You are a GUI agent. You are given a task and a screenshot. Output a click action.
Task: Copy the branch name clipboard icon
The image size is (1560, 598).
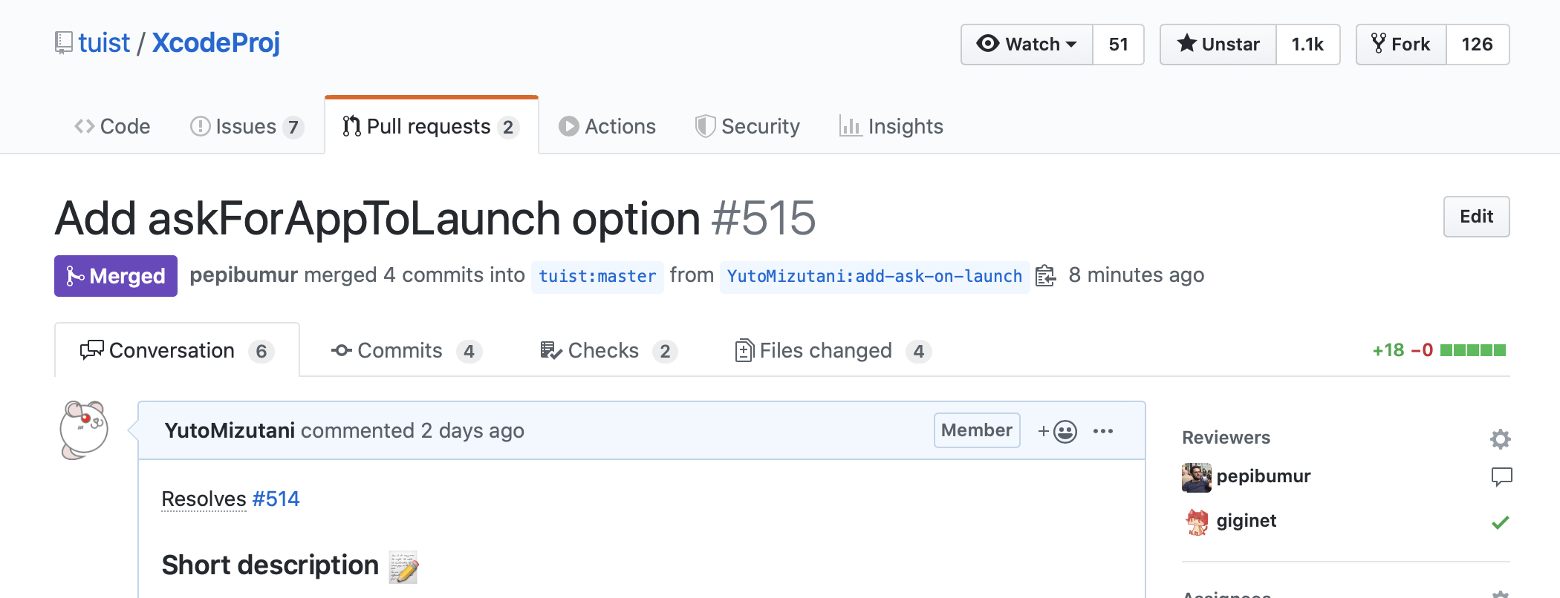click(x=1045, y=276)
